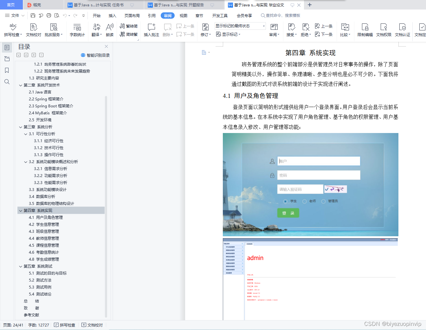The height and width of the screenshot is (330, 426).
Task: Accept the revision (接受)
Action: [x=292, y=30]
